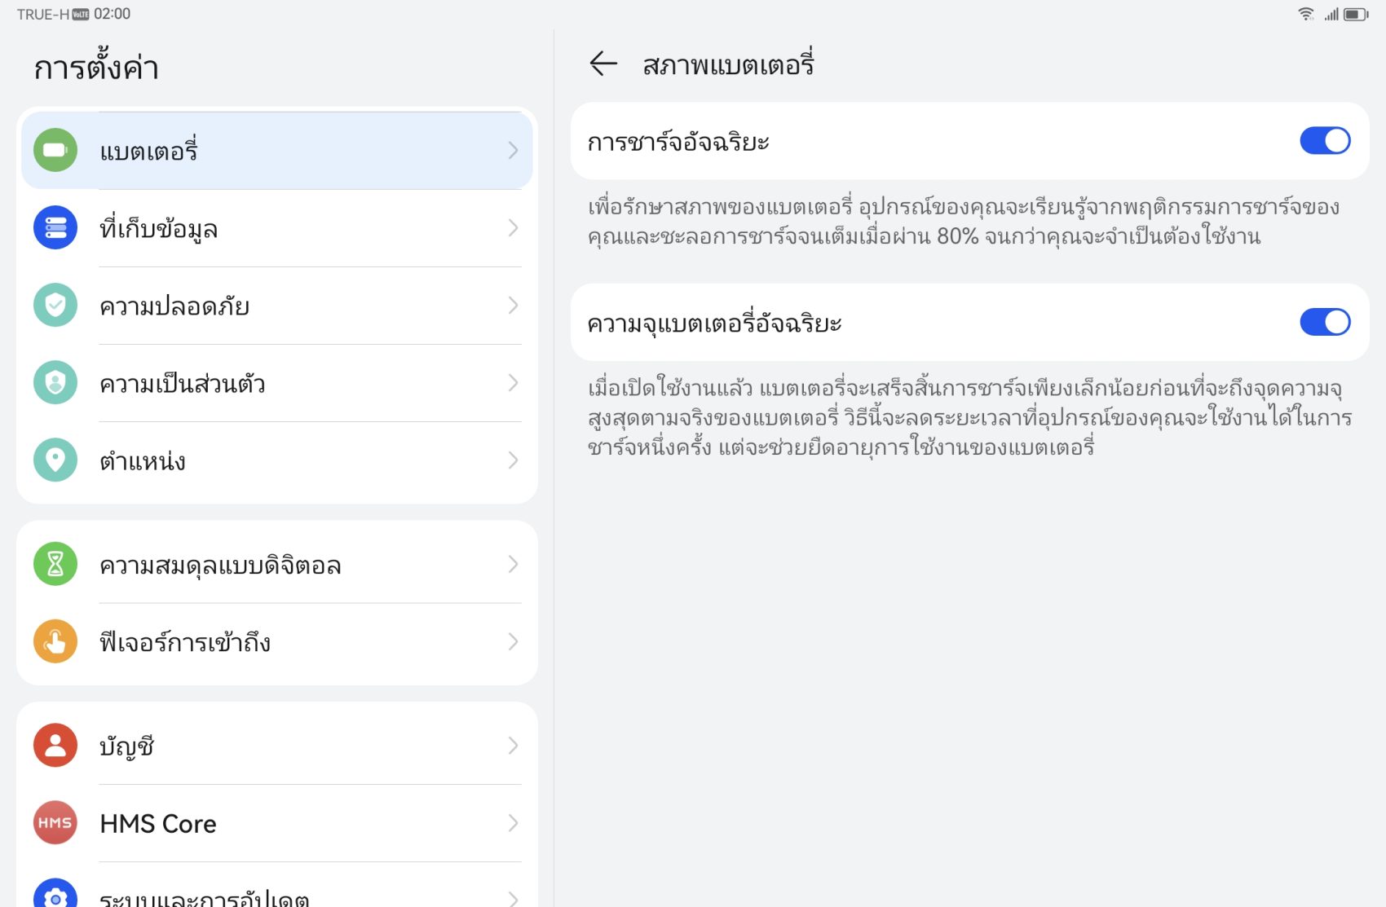Tap the orange accessibility hand icon
Image resolution: width=1386 pixels, height=907 pixels.
point(55,641)
